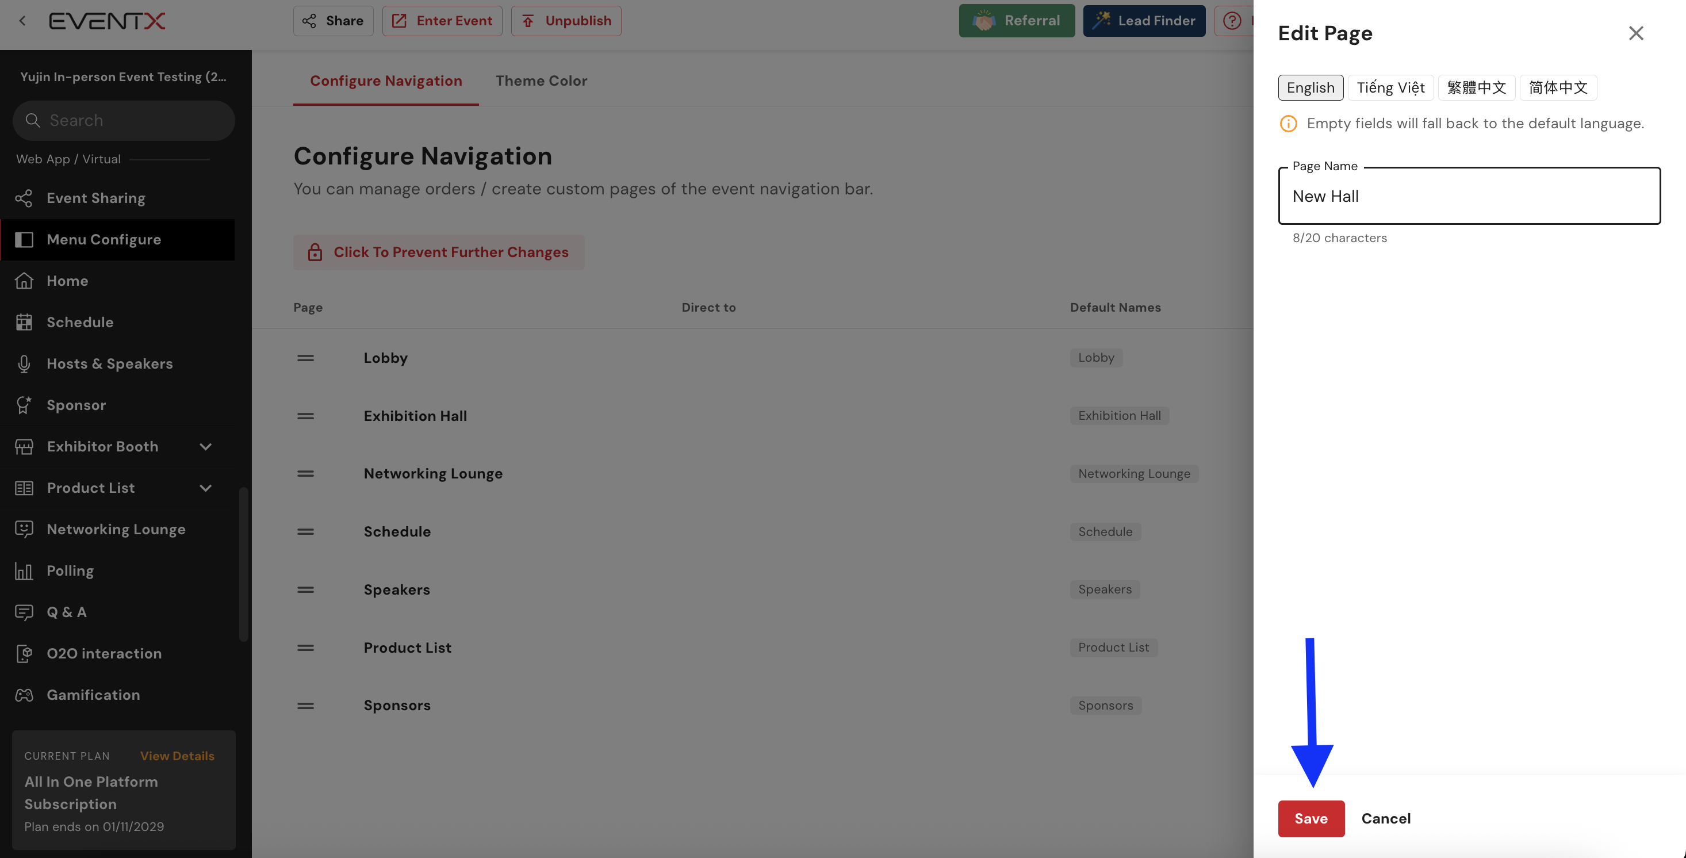Expand the Exhibitor Booth submenu chevron
Screen dimensions: 1686x858
click(x=205, y=447)
